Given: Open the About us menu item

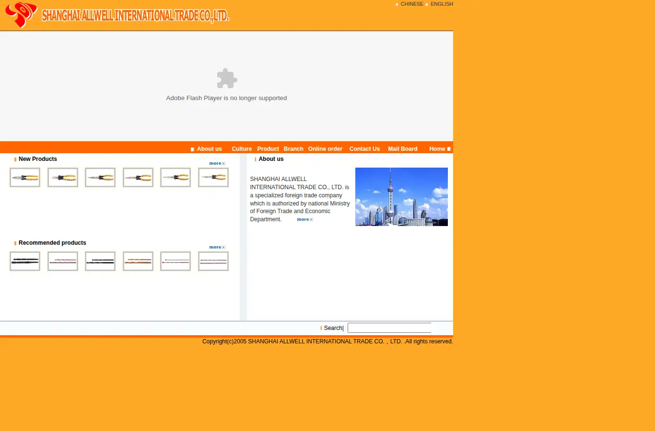Looking at the screenshot, I should click(x=210, y=149).
